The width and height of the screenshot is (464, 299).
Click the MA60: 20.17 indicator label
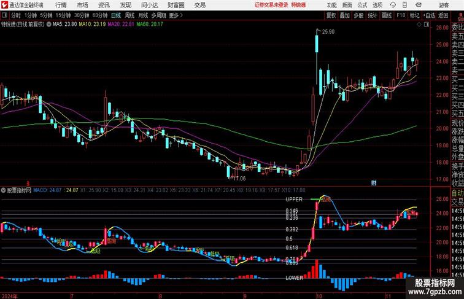[149, 25]
